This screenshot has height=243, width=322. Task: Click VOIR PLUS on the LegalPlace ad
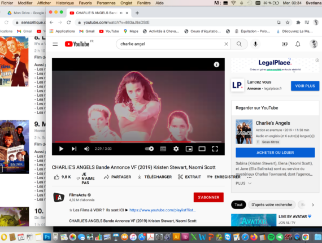click(x=305, y=86)
